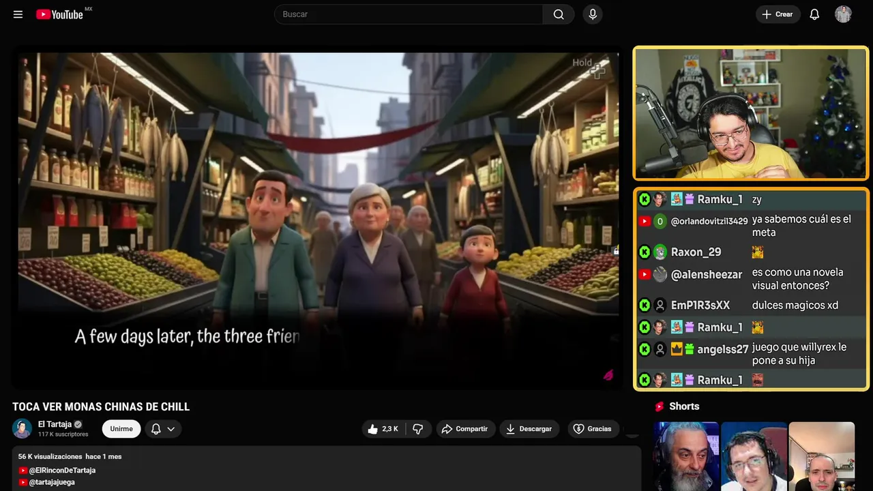Open second Shorts thumbnail with headphones man
The width and height of the screenshot is (873, 491).
click(x=754, y=456)
